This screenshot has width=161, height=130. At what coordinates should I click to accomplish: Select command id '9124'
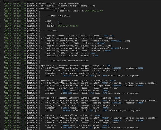tap(117, 98)
